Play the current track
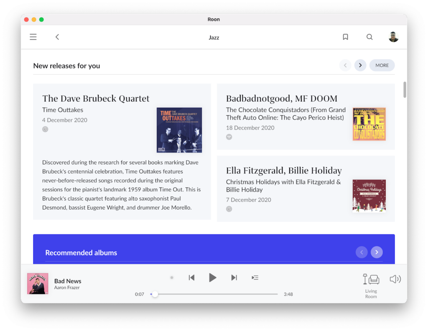The width and height of the screenshot is (428, 331). point(212,278)
